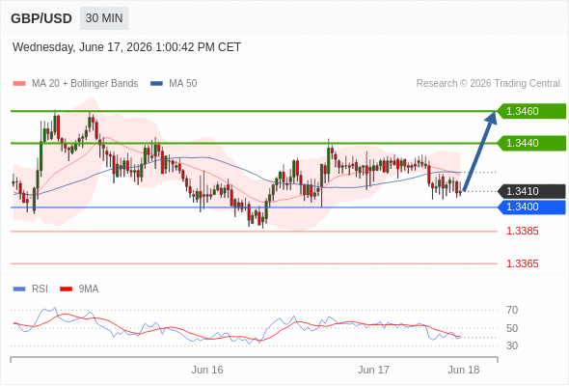Click the RSI blue legend swatch
The width and height of the screenshot is (569, 386).
tap(19, 289)
